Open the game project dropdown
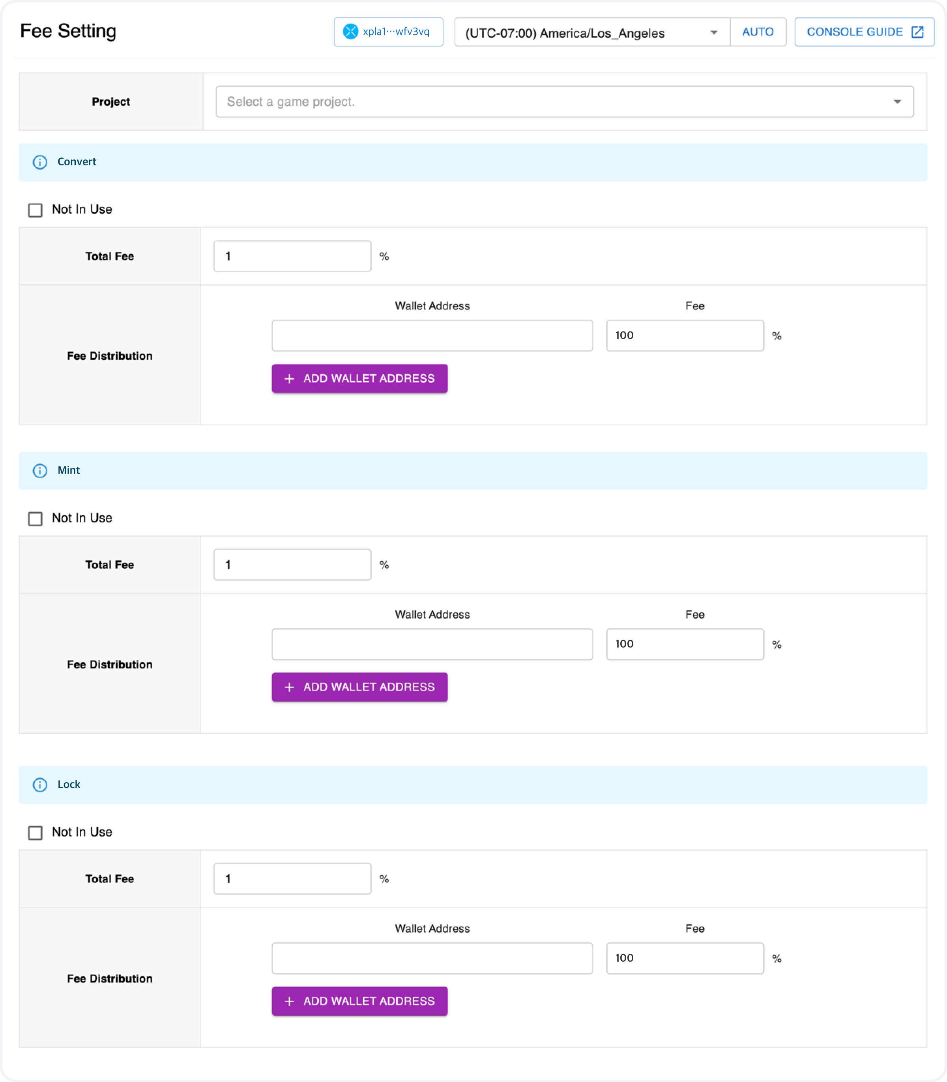 click(564, 101)
